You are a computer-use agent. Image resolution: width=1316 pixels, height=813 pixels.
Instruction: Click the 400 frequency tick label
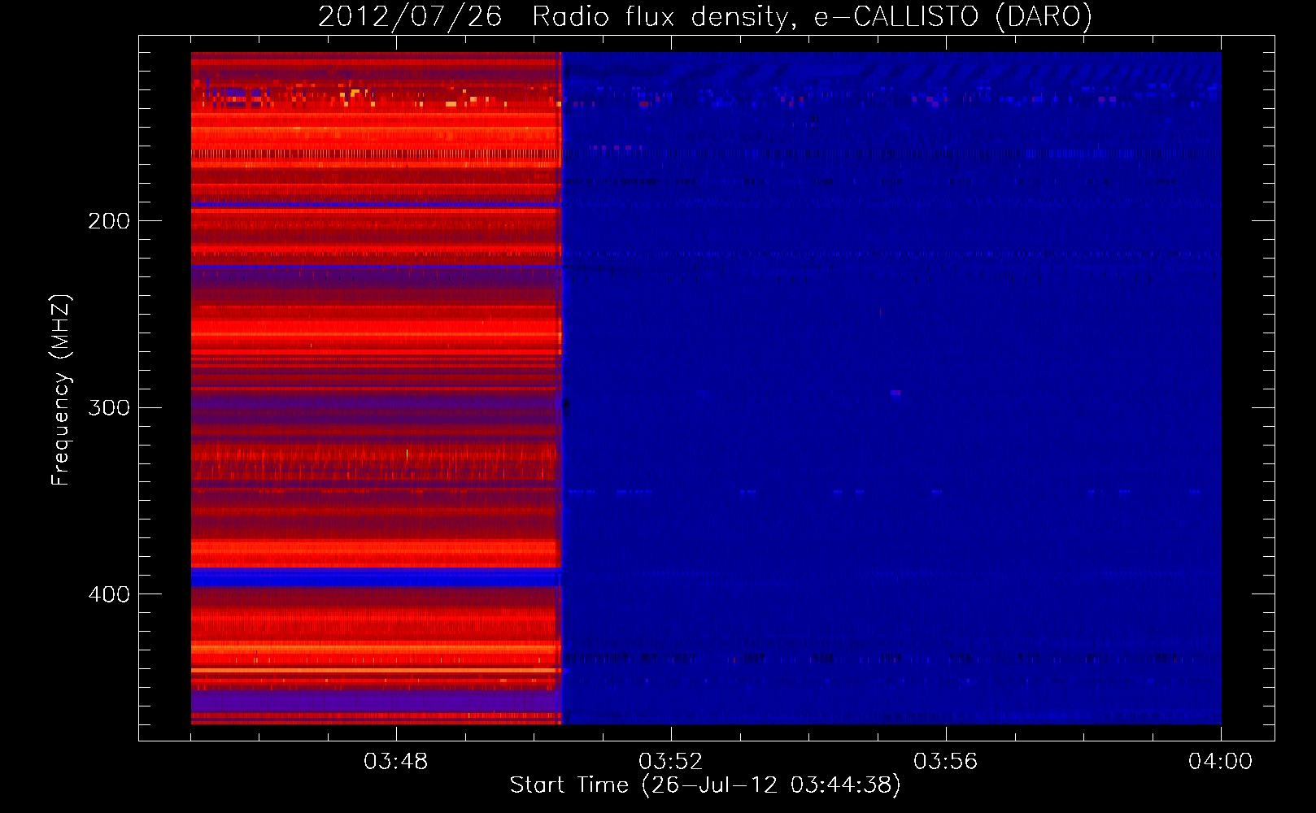pos(109,594)
